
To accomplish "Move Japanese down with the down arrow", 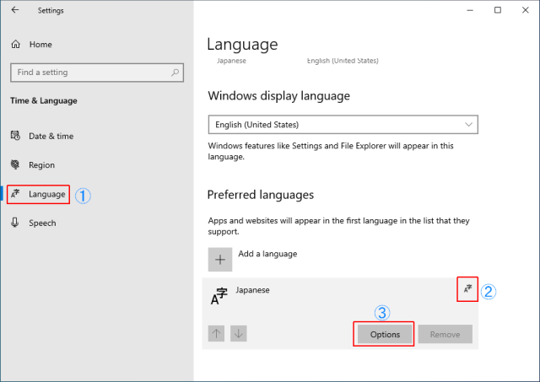I will click(x=239, y=334).
